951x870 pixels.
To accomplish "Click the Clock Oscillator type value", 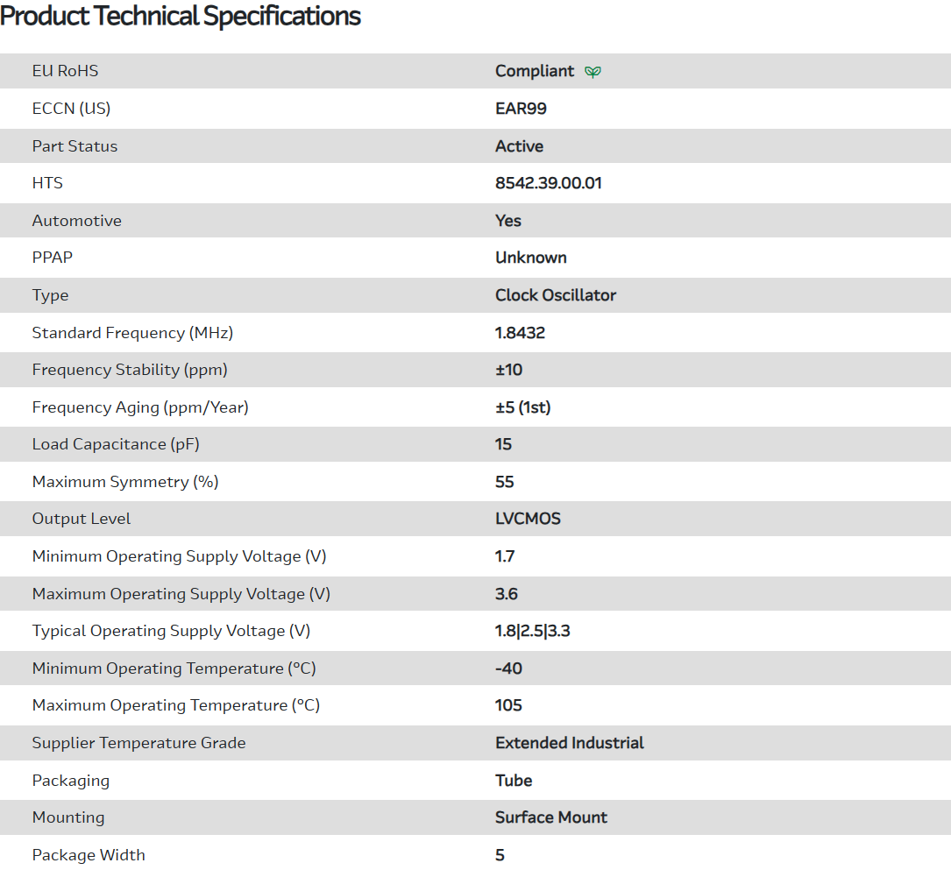I will point(555,295).
